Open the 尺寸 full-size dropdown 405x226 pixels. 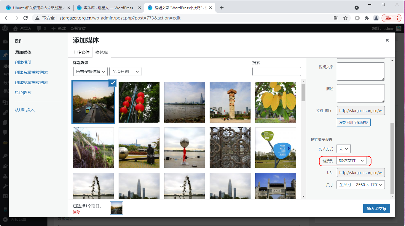[x=361, y=185]
